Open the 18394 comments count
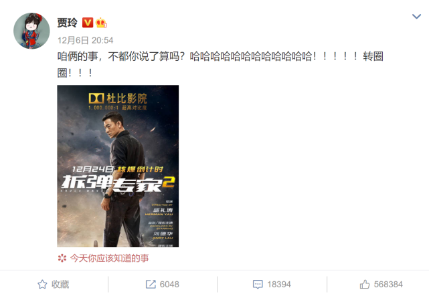The width and height of the screenshot is (429, 296). (x=279, y=284)
